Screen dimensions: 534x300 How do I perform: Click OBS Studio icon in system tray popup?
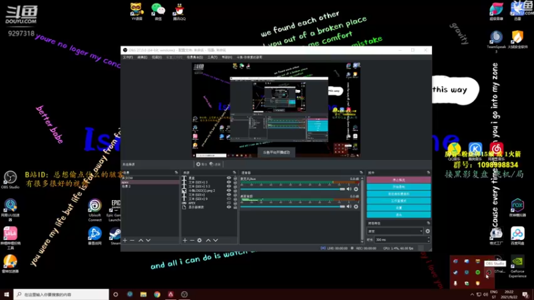tap(489, 272)
